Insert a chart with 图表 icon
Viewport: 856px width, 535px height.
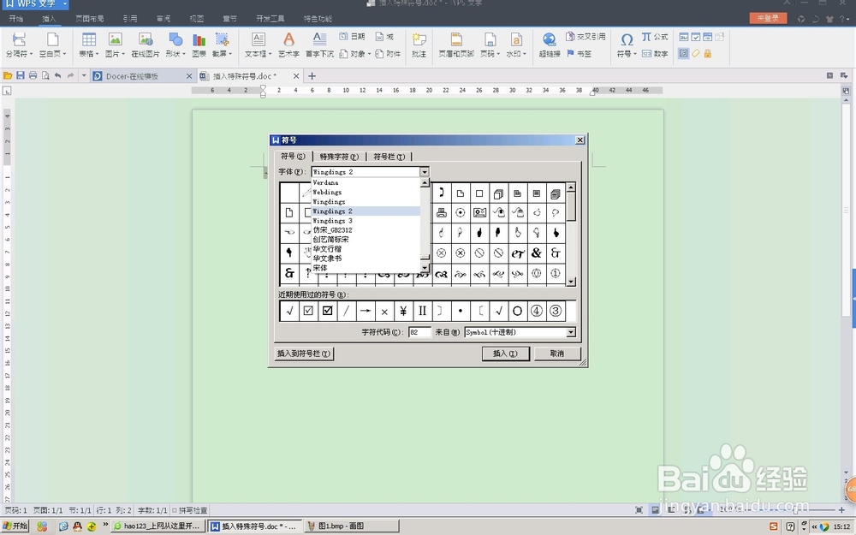point(199,45)
